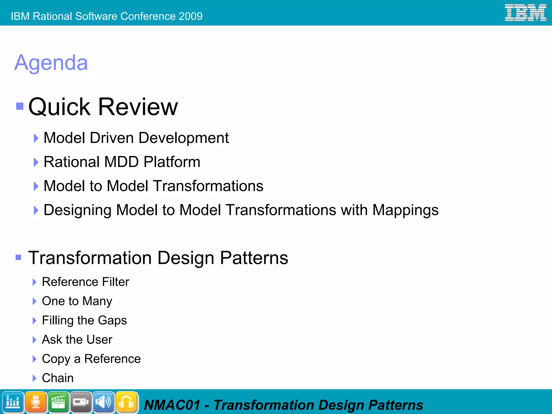552x414 pixels.
Task: Click the green clapperboard icon
Action: click(58, 402)
